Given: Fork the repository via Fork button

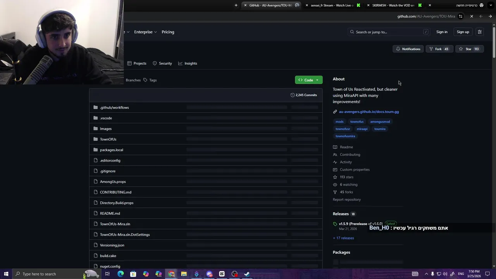Looking at the screenshot, I should [439, 49].
